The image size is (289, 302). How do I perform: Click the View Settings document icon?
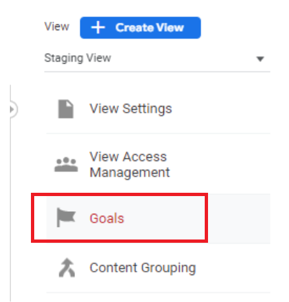[x=66, y=109]
